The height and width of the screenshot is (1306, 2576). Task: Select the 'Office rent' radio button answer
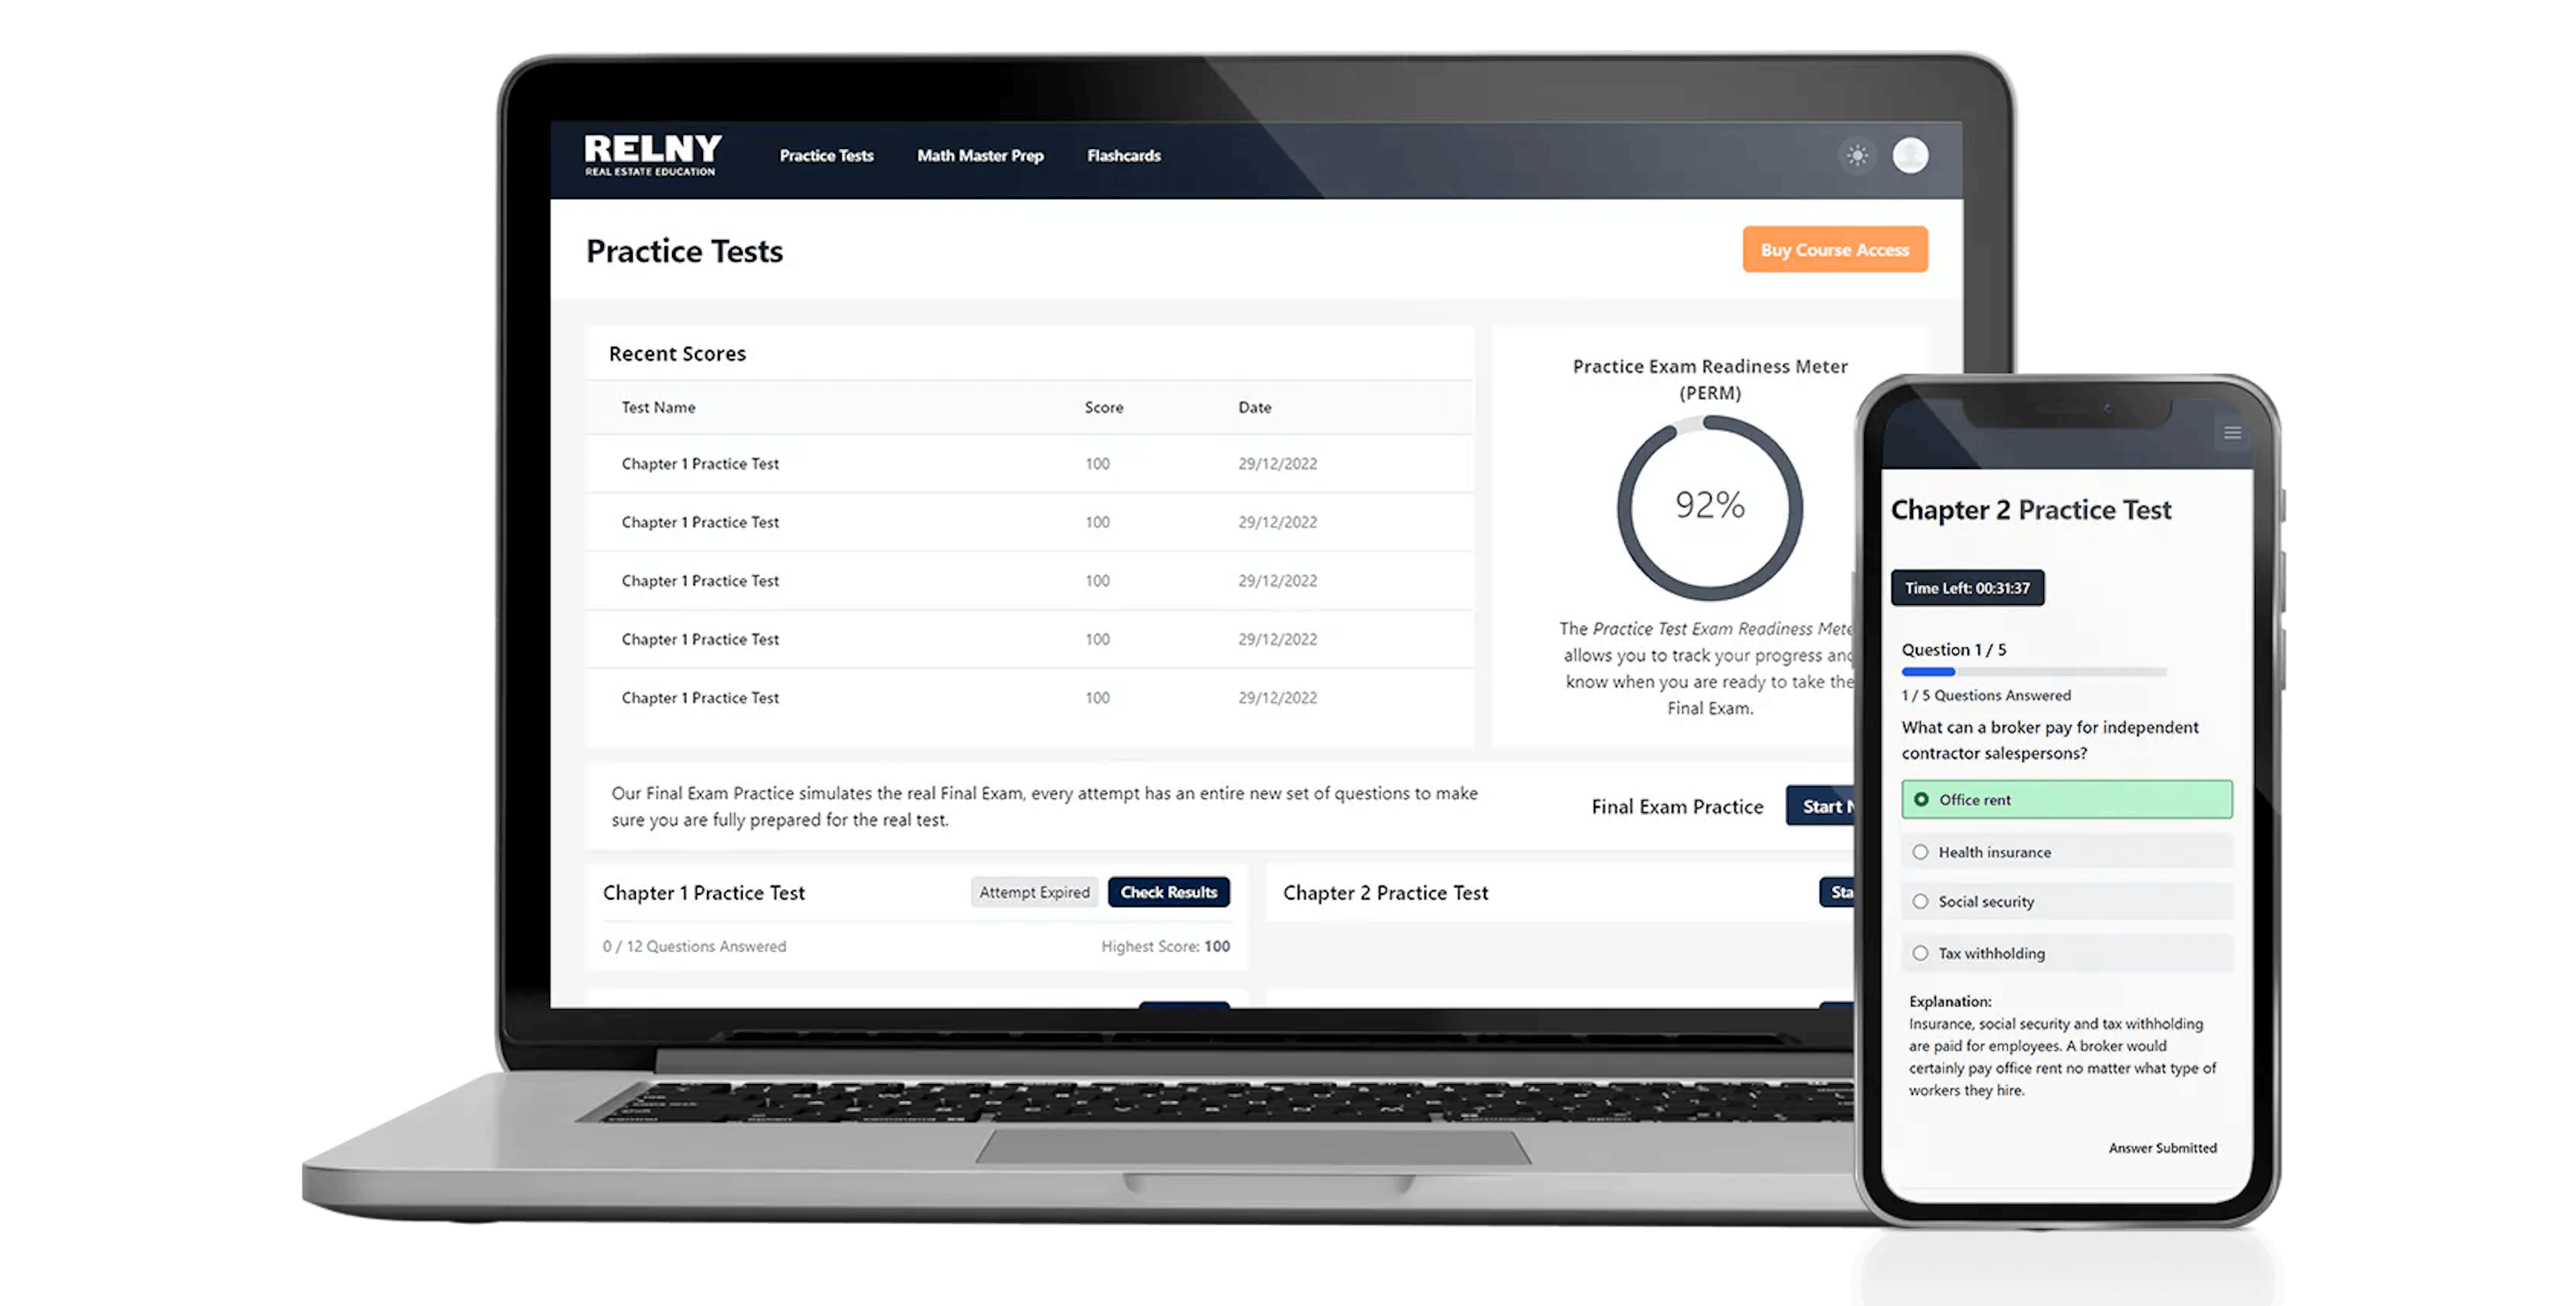click(x=1920, y=800)
